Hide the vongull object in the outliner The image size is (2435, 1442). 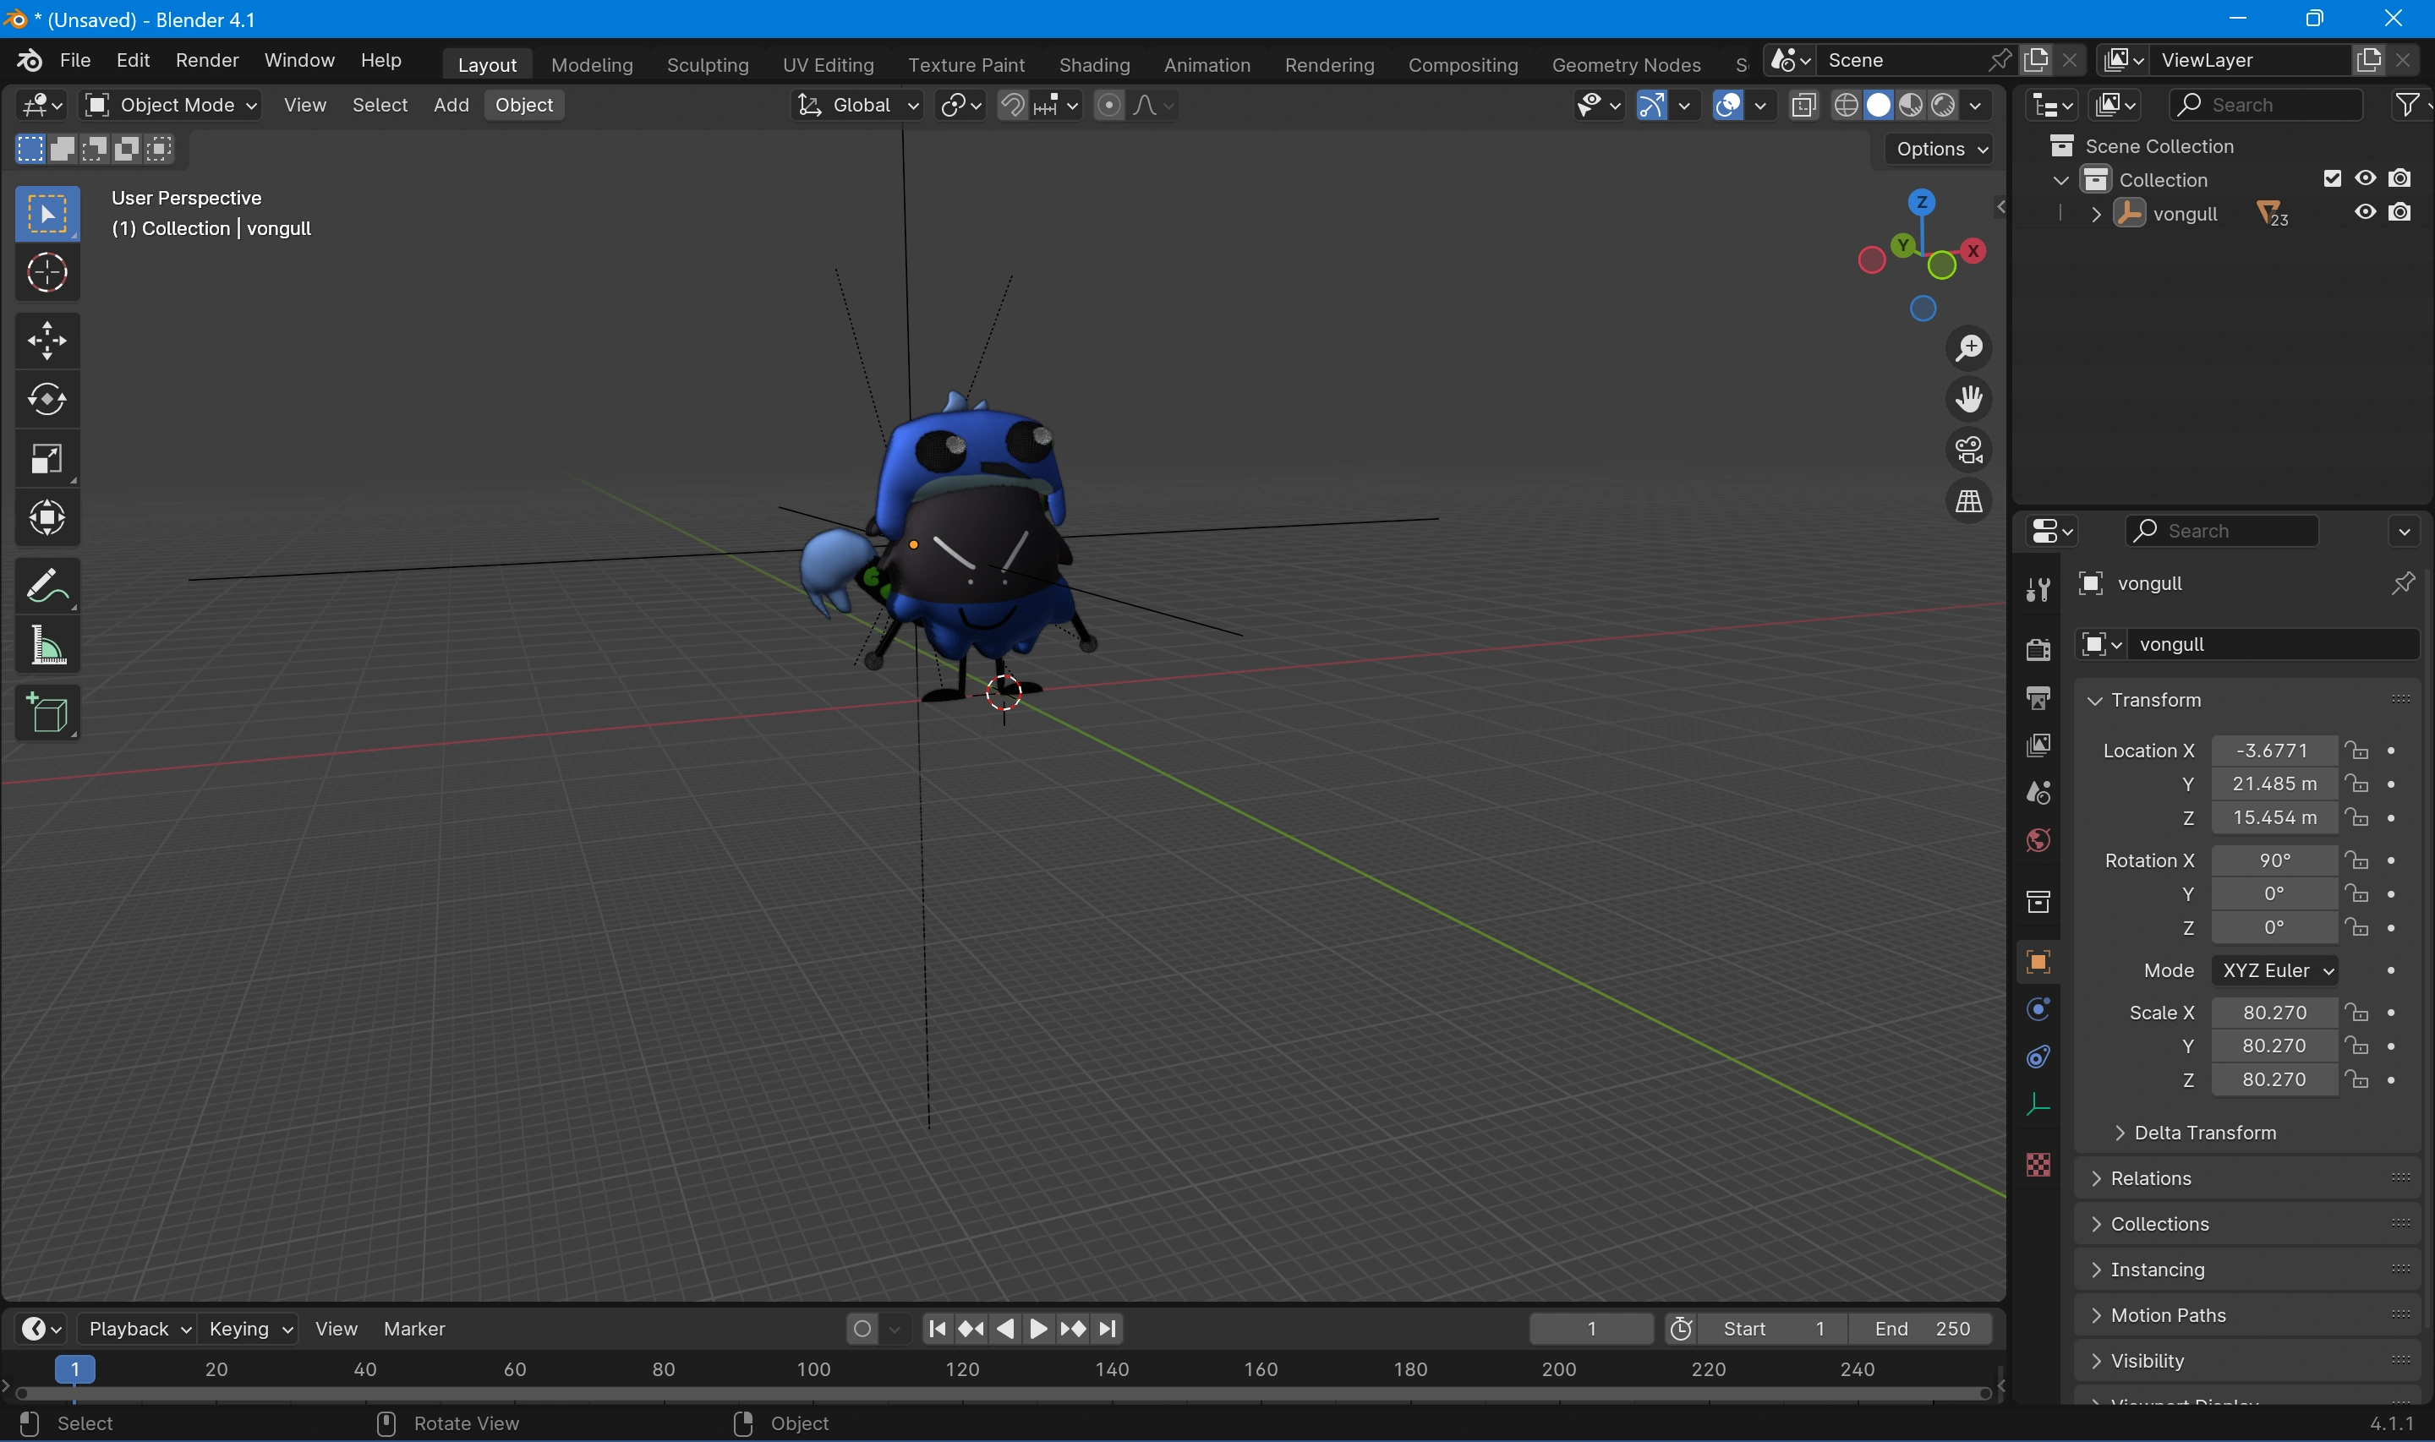pos(2365,212)
